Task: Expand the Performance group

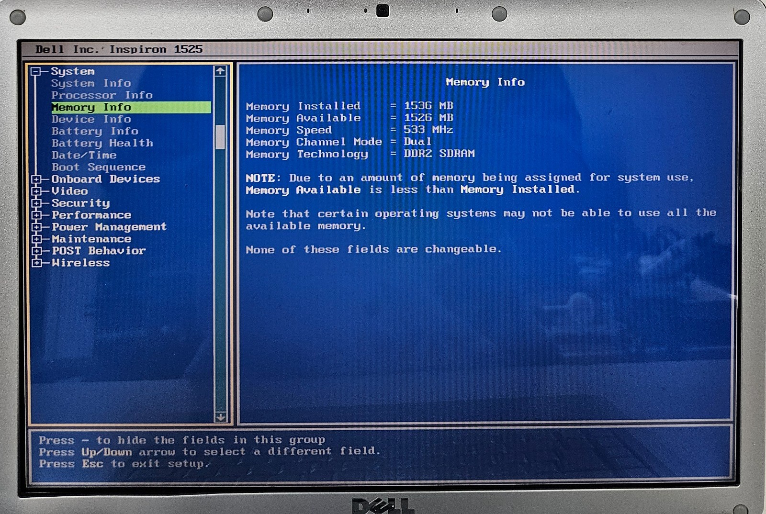Action: pos(36,215)
